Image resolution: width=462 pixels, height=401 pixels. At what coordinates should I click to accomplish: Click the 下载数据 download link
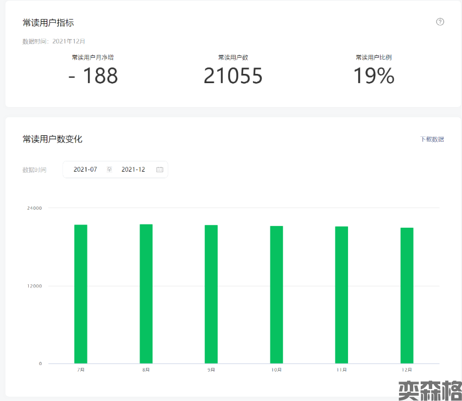pos(432,139)
